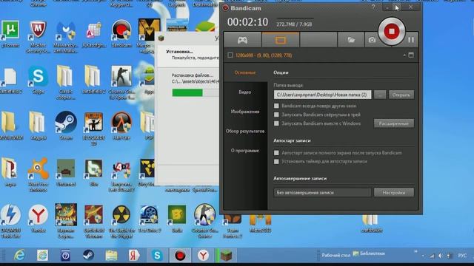
Task: Open µTorrent desktop shortcut
Action: (x=10, y=33)
